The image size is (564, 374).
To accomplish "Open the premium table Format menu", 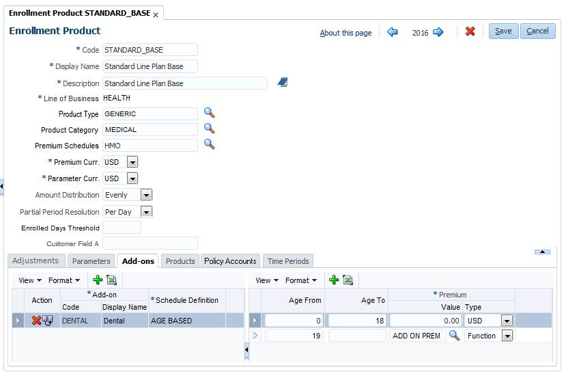I will 301,280.
